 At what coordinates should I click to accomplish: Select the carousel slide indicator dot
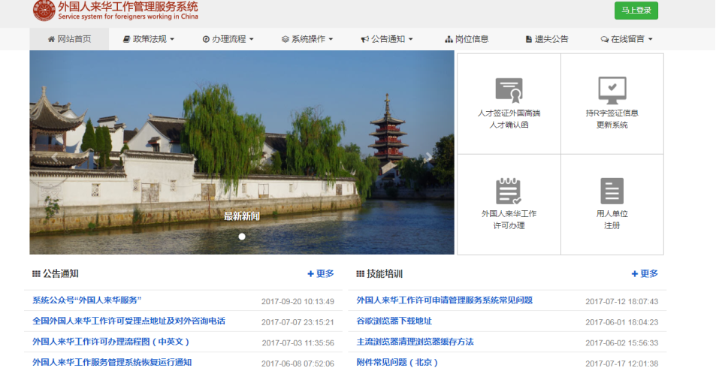[242, 237]
